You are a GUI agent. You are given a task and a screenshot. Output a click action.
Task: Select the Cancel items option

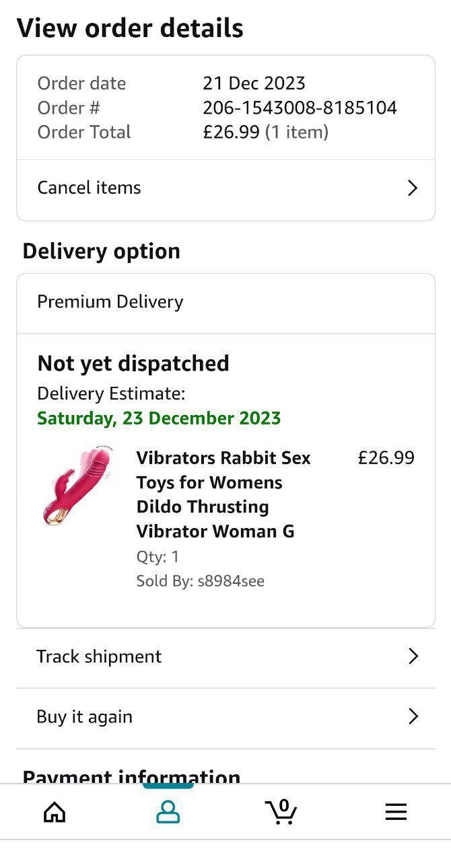click(90, 188)
